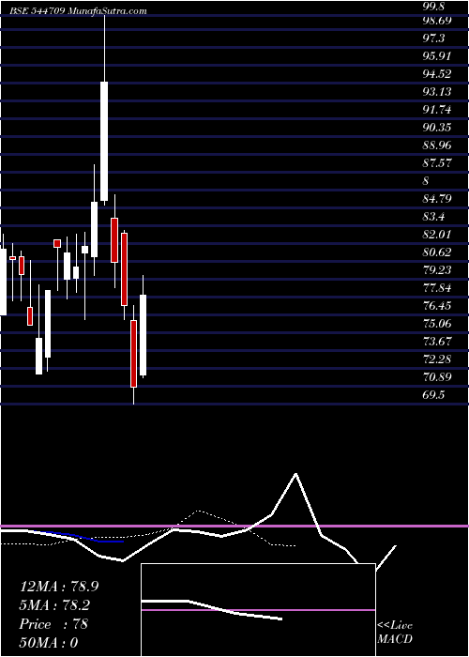Click the short blue signal line segment
This screenshot has width=469, height=657.
78,536
